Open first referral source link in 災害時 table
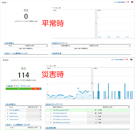The image size is (135, 130). click(x=15, y=110)
